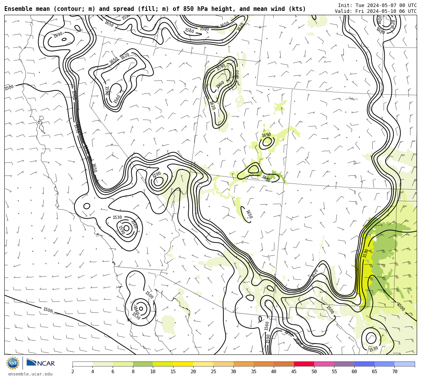Image resolution: width=421 pixels, height=379 pixels.
Task: Click the pink 50-55 colorbar swatch
Action: click(x=324, y=364)
